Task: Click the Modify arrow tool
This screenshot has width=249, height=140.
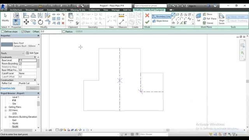Action: tap(5, 17)
